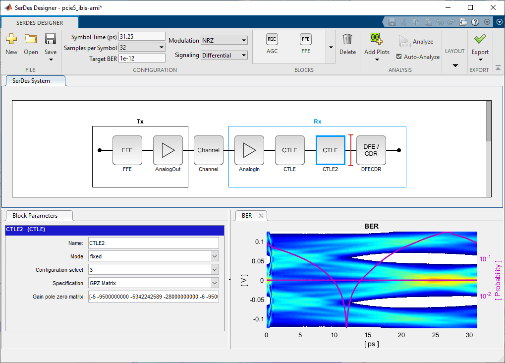Viewport: 505px width, 363px height.
Task: Click the Analyze button
Action: (x=416, y=42)
